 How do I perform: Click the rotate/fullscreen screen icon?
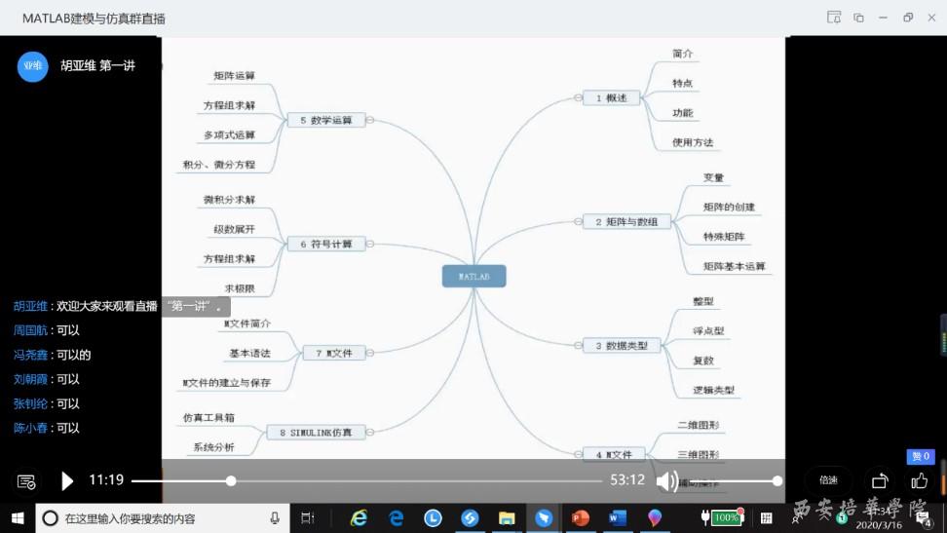tap(880, 480)
